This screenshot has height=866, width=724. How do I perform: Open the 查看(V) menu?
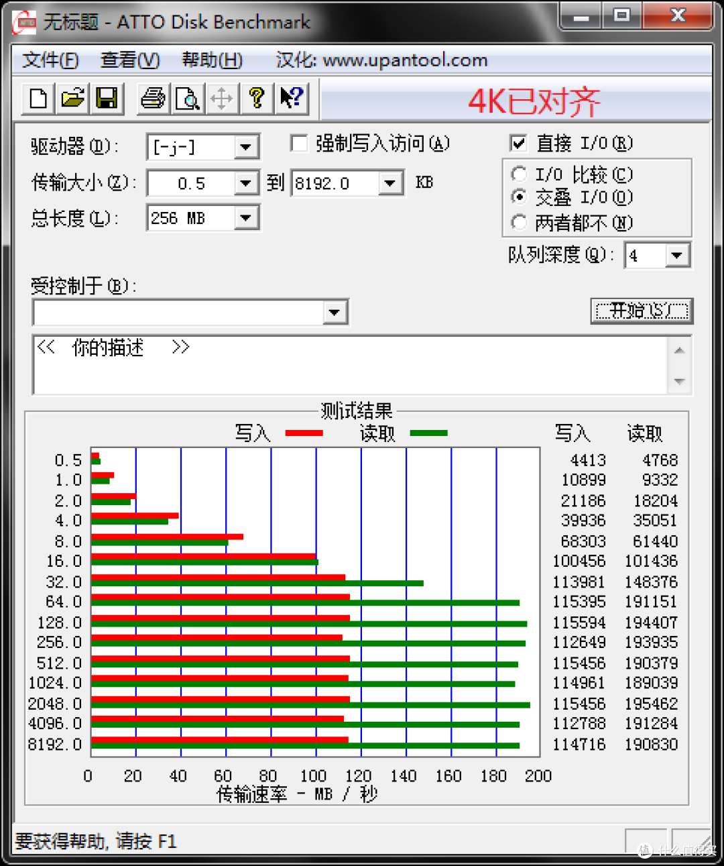click(130, 60)
